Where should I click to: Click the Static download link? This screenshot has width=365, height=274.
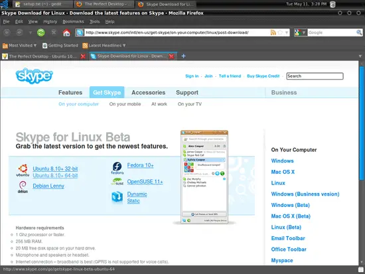pyautogui.click(x=133, y=201)
